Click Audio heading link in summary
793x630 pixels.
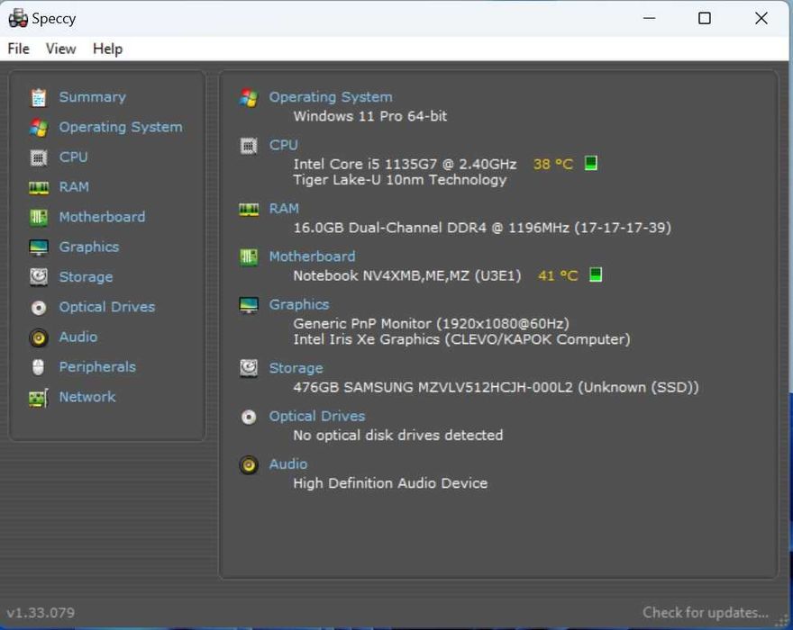pyautogui.click(x=288, y=464)
